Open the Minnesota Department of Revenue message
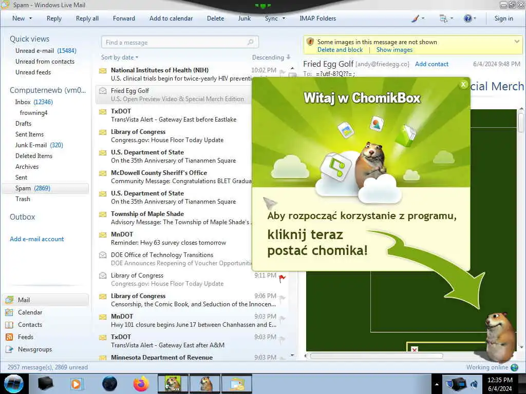The width and height of the screenshot is (526, 394). 192,357
